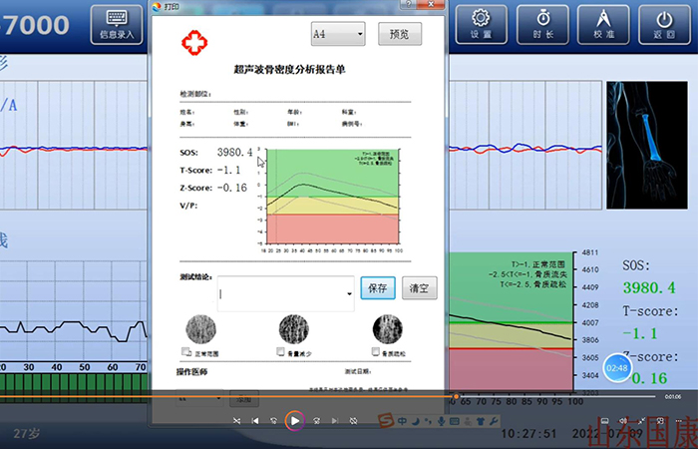Click the subtitle/caption icon in player

point(604,421)
